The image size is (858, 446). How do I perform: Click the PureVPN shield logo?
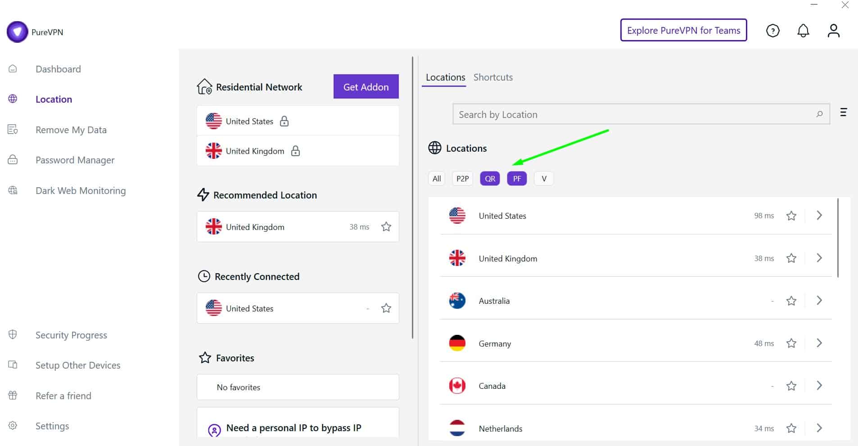coord(17,32)
